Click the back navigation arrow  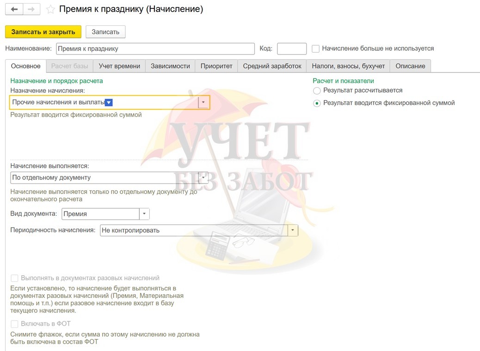coord(14,9)
